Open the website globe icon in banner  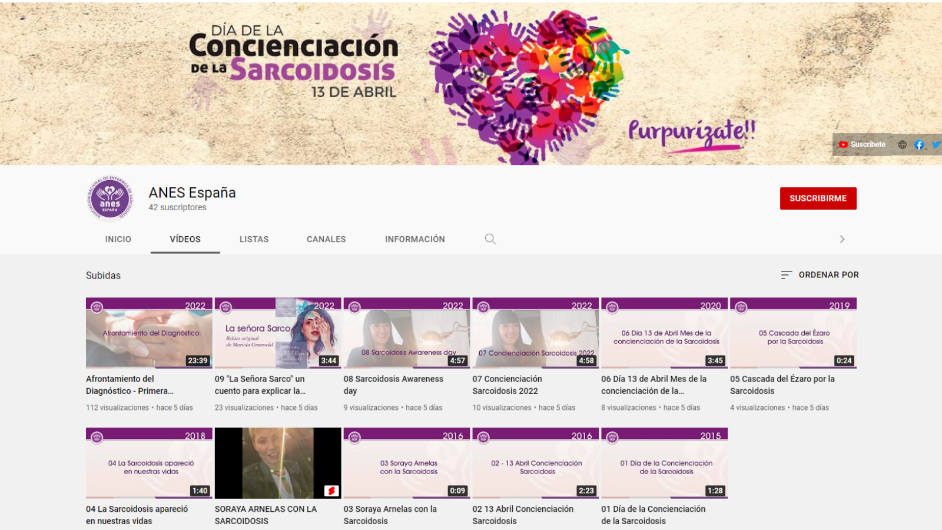[902, 144]
